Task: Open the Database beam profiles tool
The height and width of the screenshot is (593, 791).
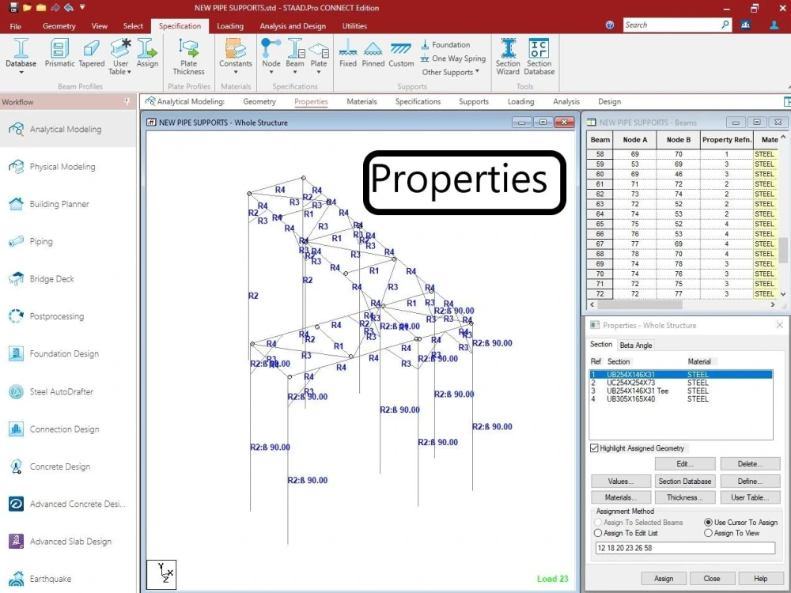Action: coord(21,53)
